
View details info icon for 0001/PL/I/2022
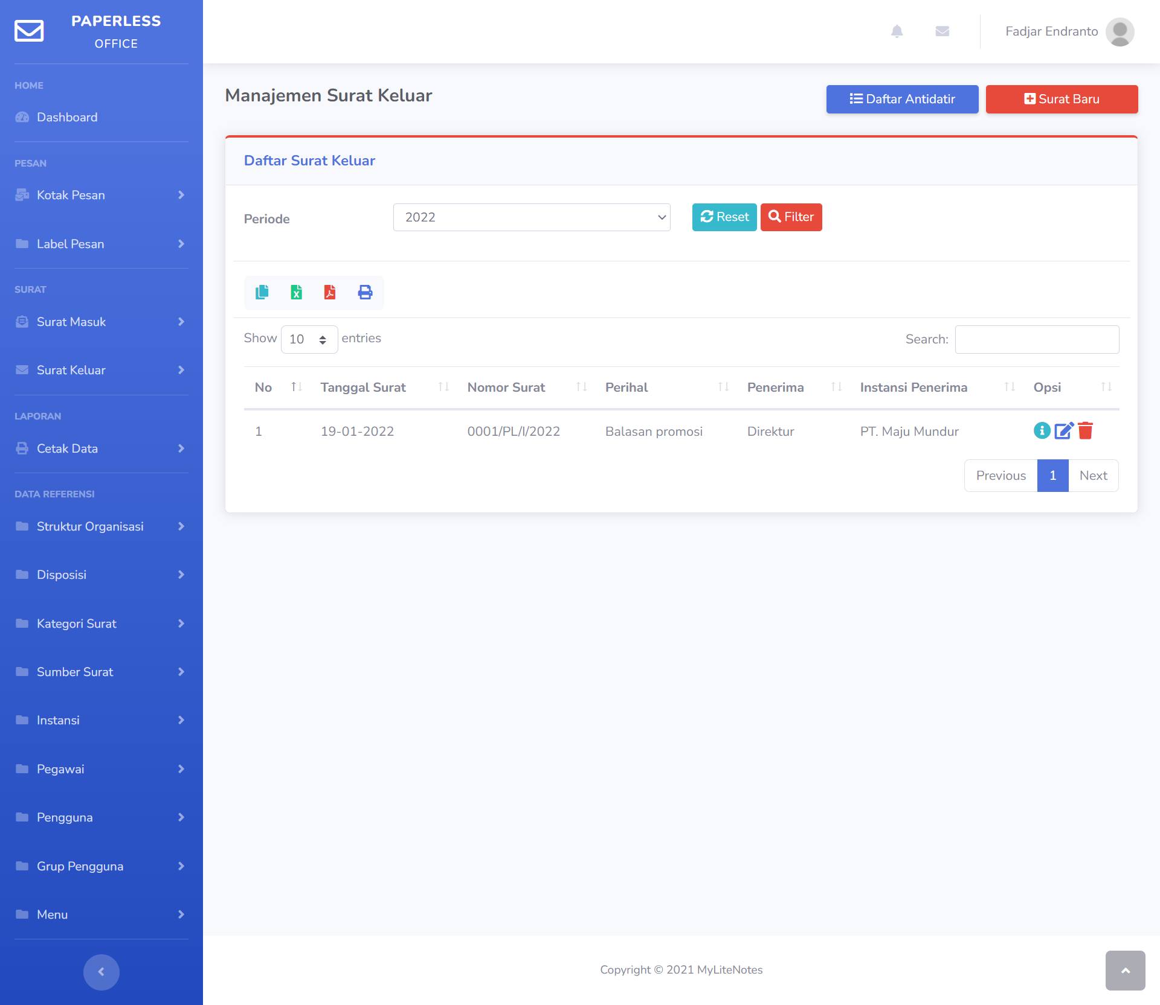1042,430
